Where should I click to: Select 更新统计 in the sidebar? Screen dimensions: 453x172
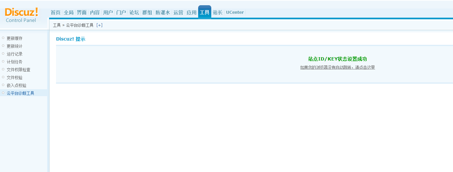click(x=15, y=46)
